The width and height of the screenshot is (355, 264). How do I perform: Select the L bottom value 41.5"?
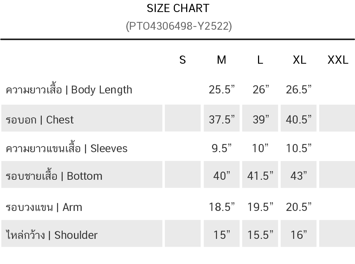click(x=260, y=176)
